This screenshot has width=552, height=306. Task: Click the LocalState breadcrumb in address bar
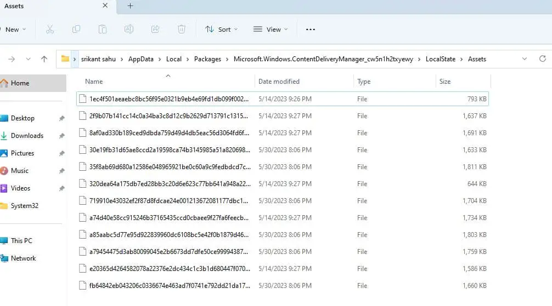[441, 59]
